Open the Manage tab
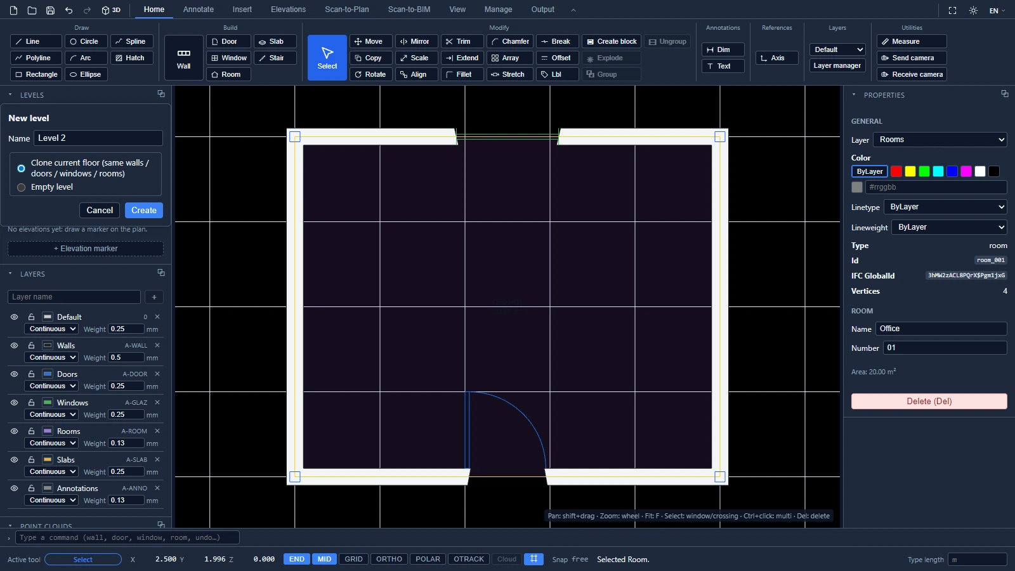The width and height of the screenshot is (1015, 571). point(498,10)
